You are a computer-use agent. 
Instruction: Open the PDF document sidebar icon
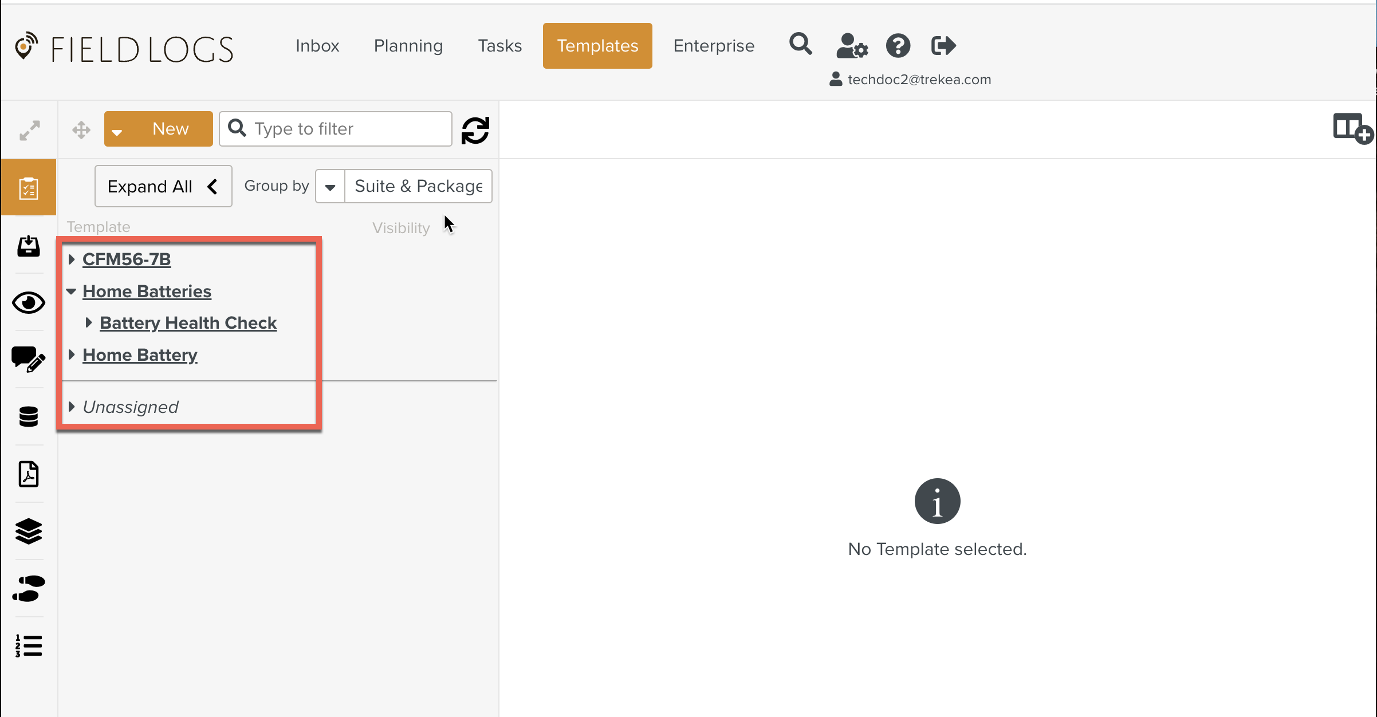click(x=28, y=474)
